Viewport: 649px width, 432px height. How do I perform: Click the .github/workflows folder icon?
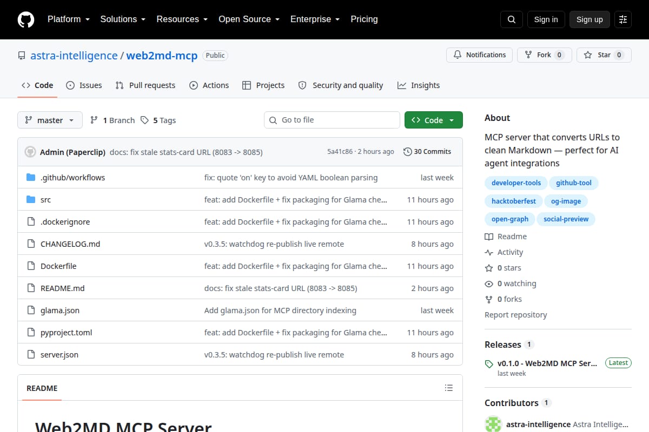pyautogui.click(x=31, y=178)
